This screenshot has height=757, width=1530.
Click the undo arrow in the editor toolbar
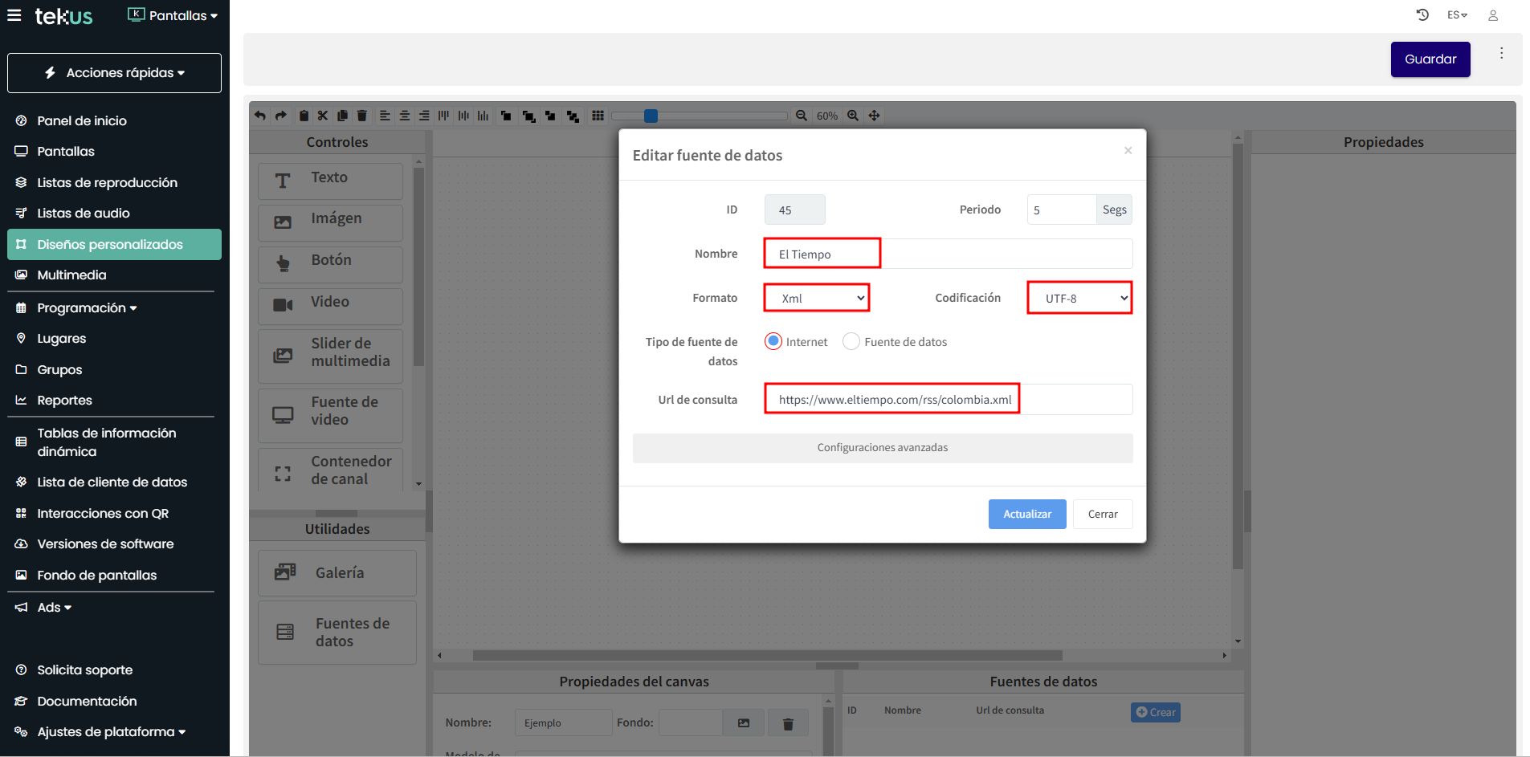point(260,116)
